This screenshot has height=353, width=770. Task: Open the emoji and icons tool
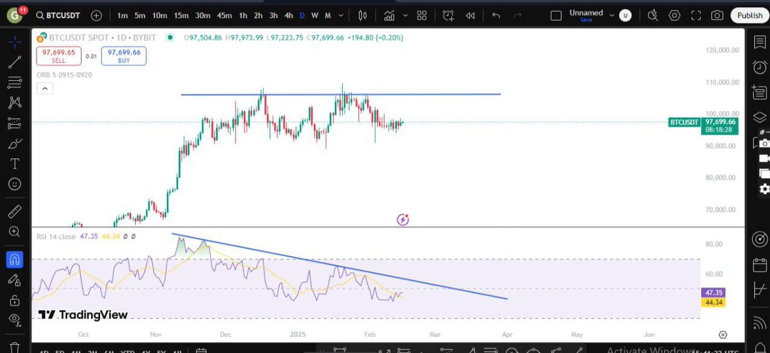click(x=15, y=184)
